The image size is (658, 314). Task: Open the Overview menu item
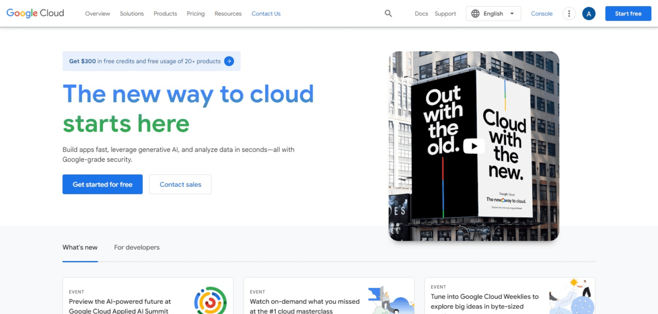(x=98, y=14)
